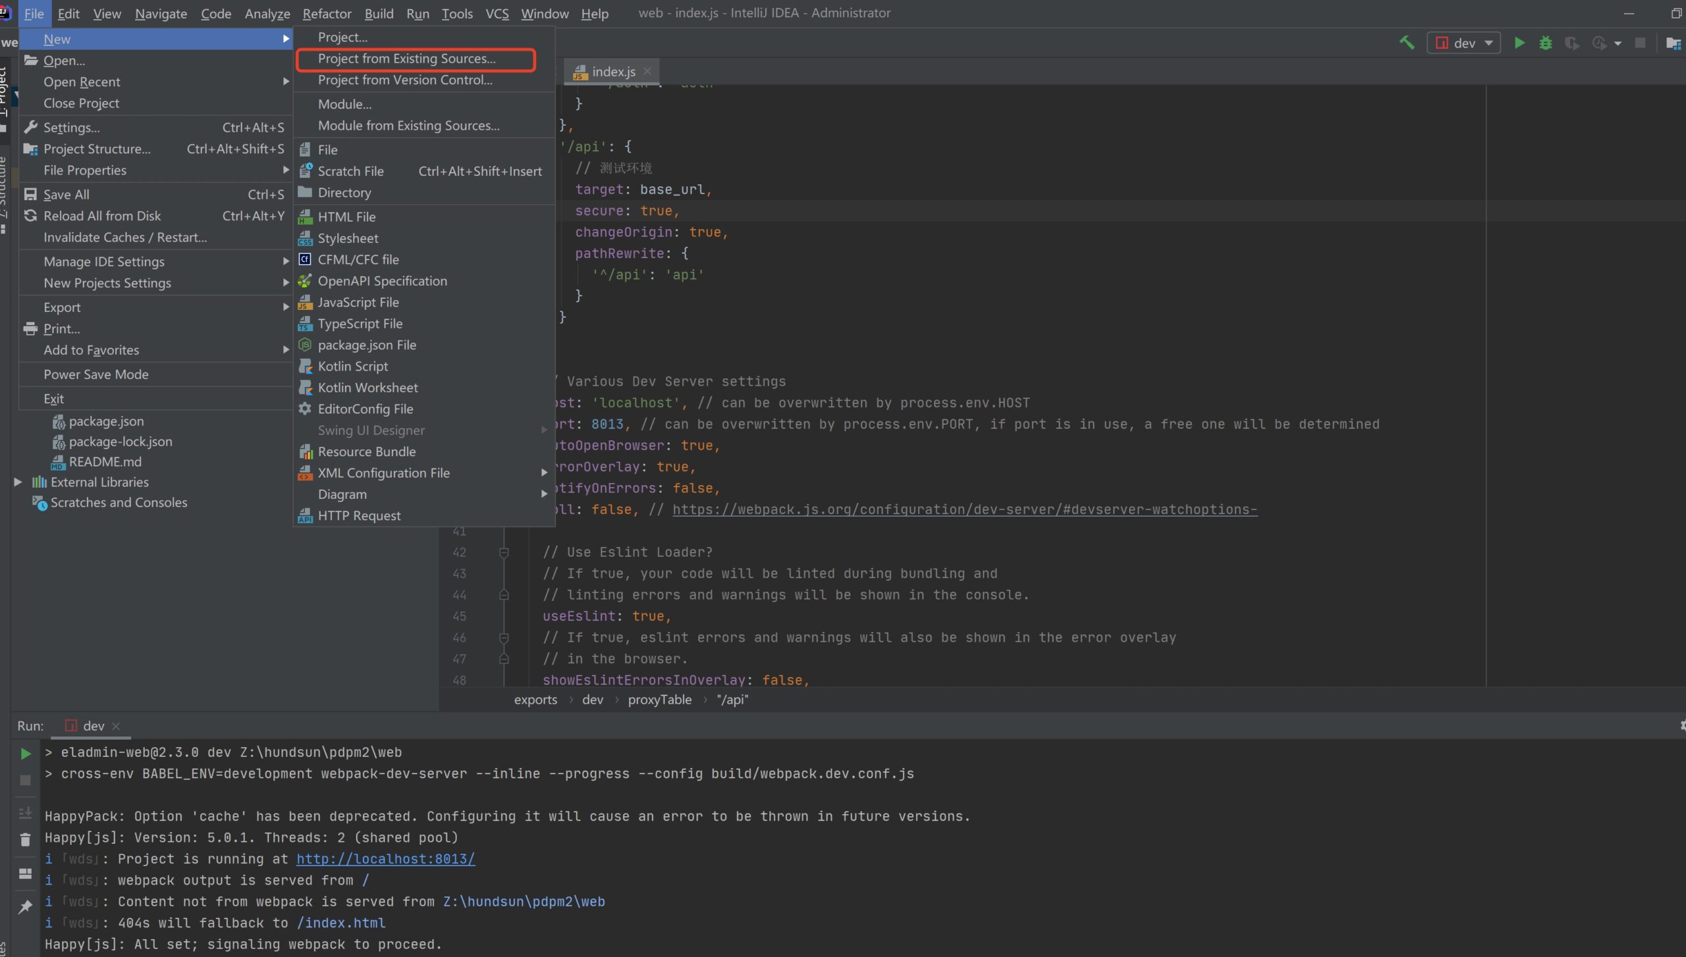This screenshot has width=1686, height=957.
Task: Expand New Projects Settings submenu
Action: pyautogui.click(x=155, y=282)
